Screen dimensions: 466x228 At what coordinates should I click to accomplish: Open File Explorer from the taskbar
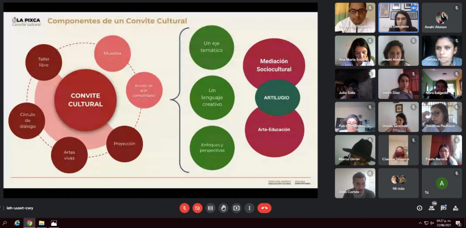click(x=41, y=223)
